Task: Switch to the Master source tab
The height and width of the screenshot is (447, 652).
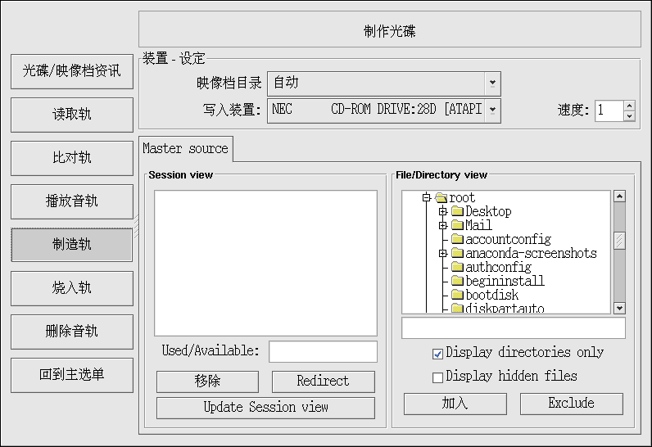Action: tap(186, 148)
